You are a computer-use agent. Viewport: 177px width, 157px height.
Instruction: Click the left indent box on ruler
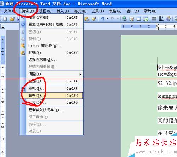pos(157,29)
